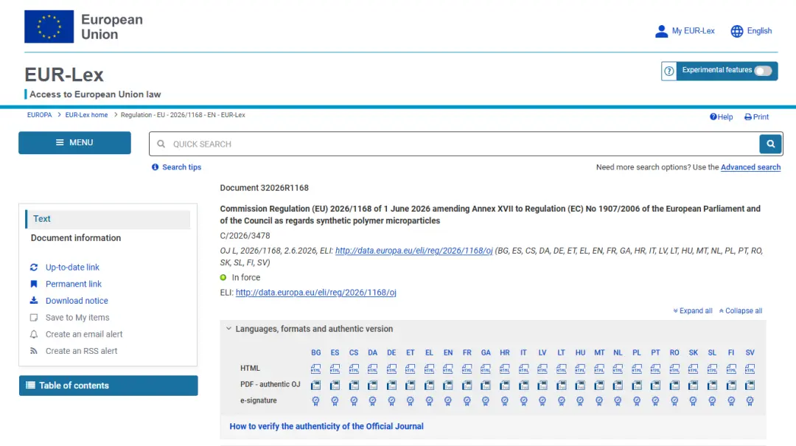Open the e-signature for SK
Screen dimensions: 796x446
694,401
